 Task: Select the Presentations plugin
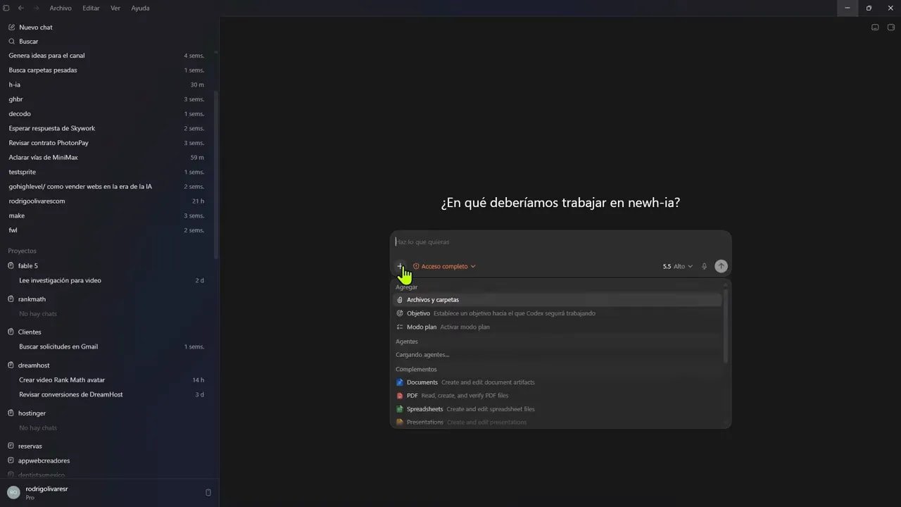(557, 423)
